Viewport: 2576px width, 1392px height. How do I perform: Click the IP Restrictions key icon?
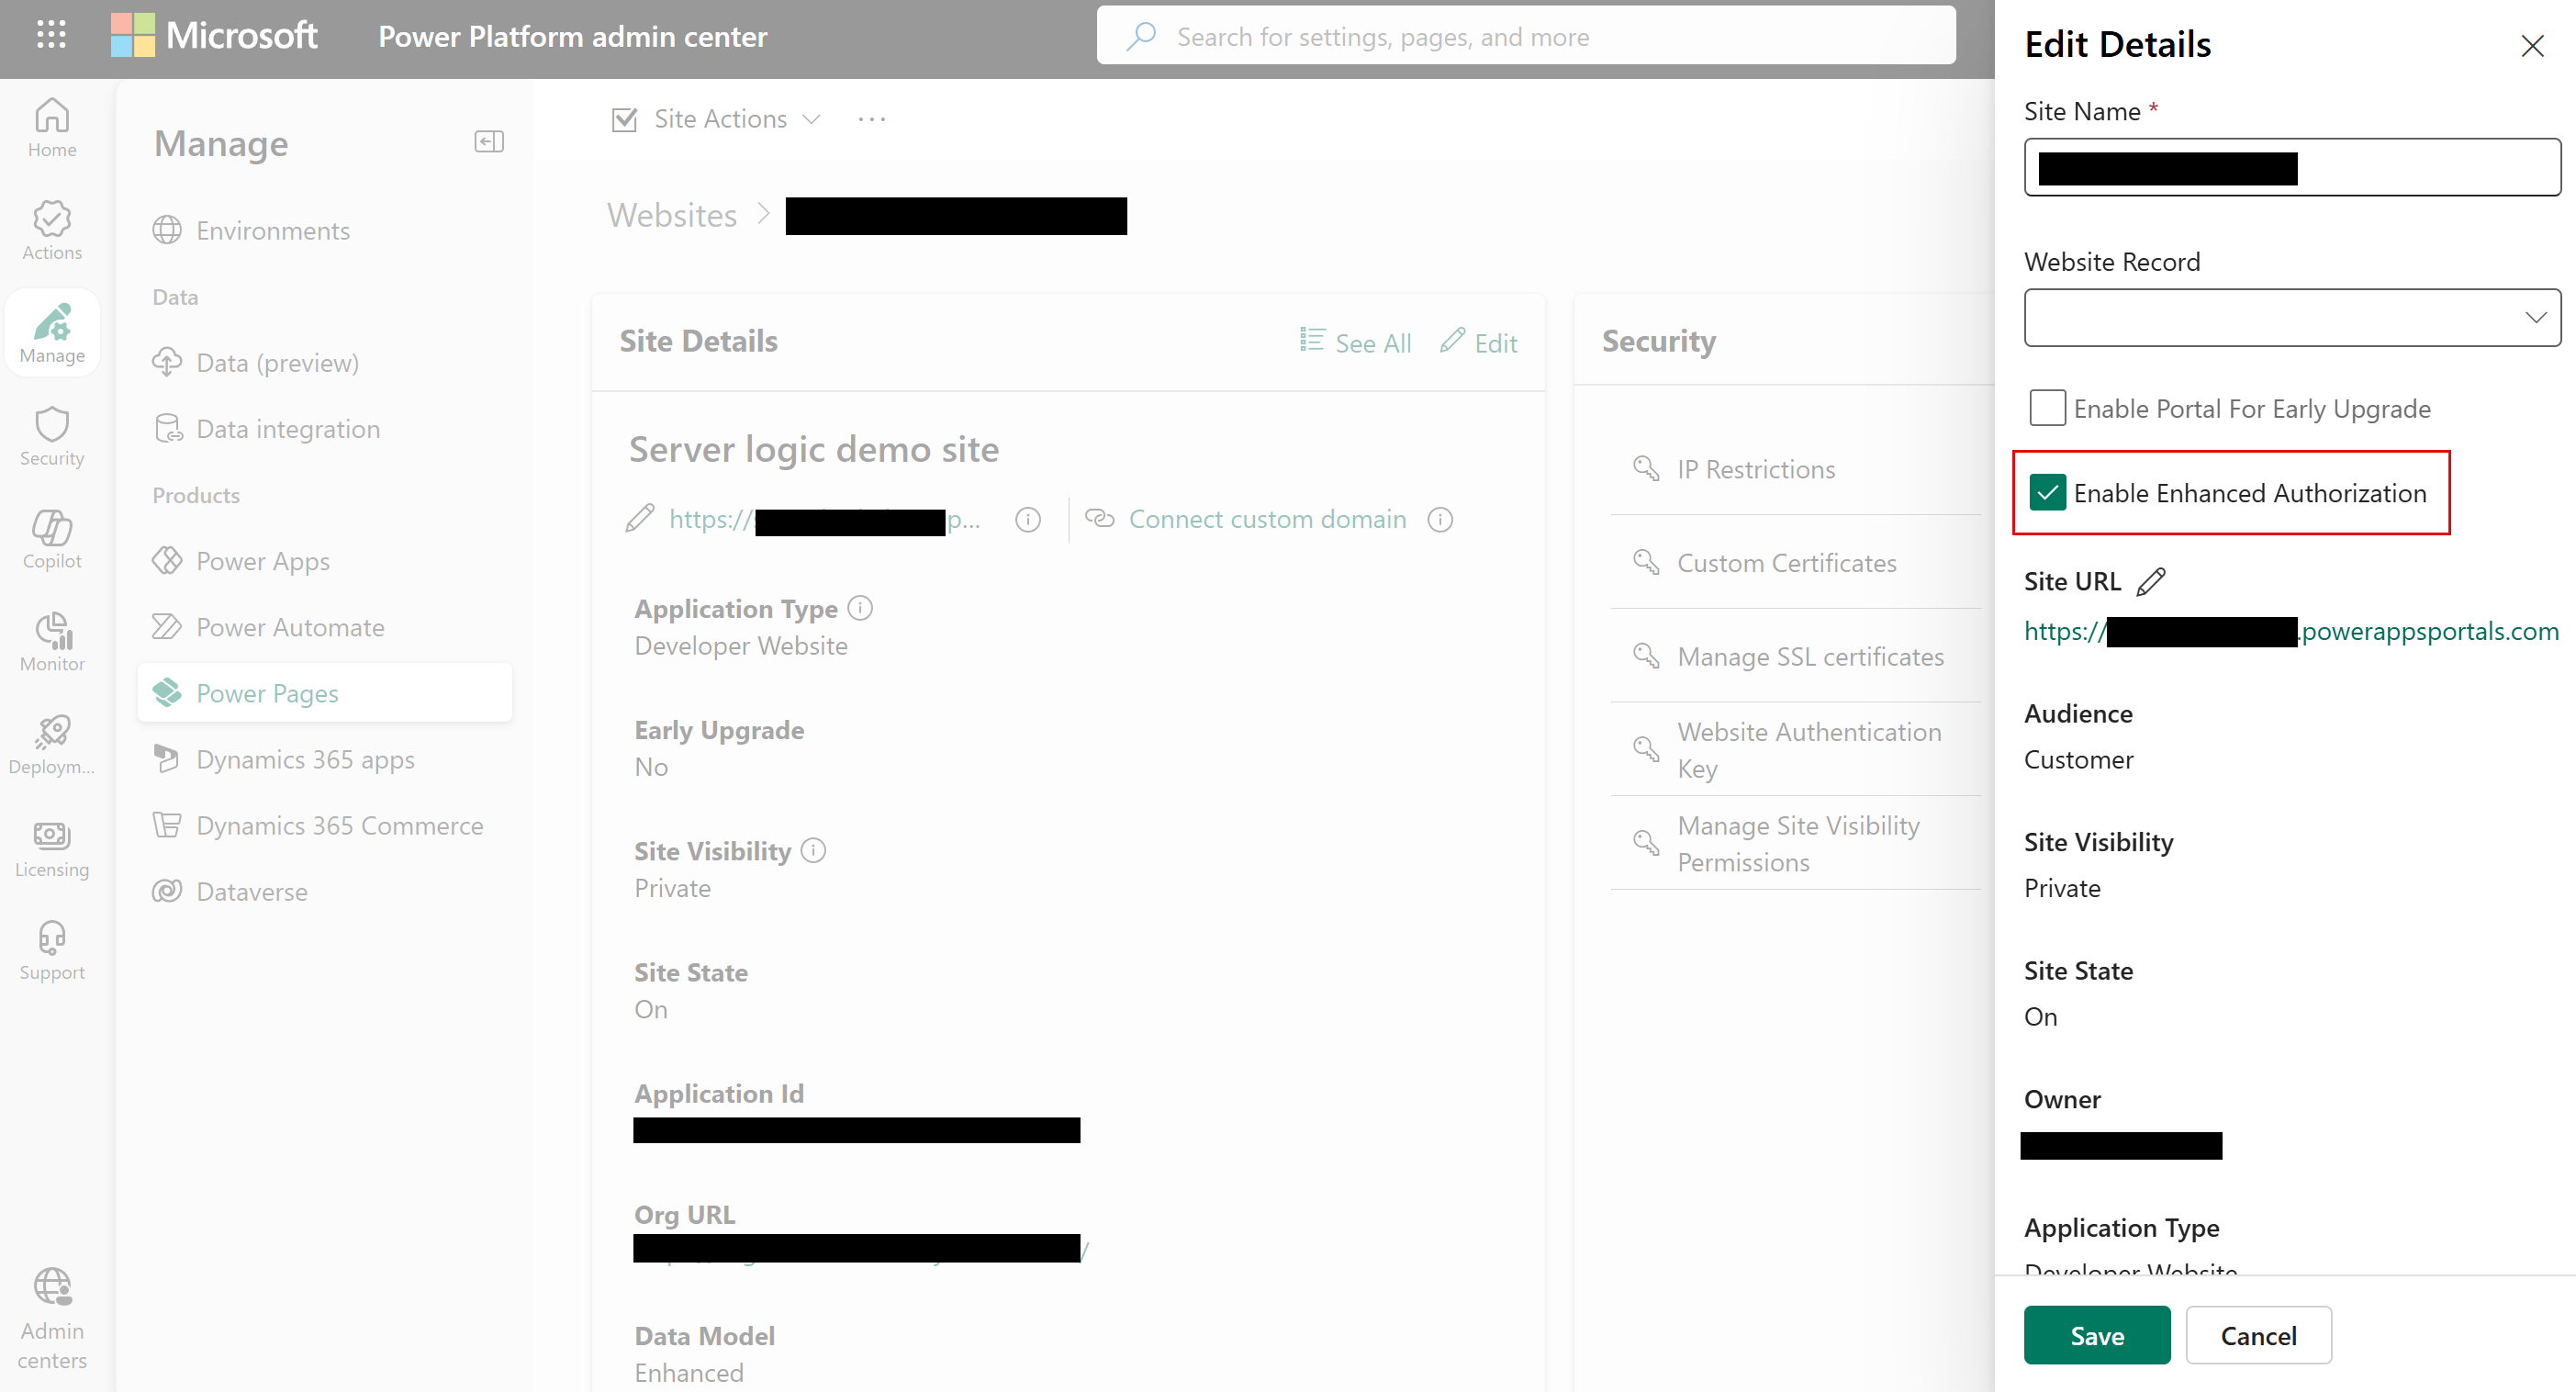coord(1646,468)
